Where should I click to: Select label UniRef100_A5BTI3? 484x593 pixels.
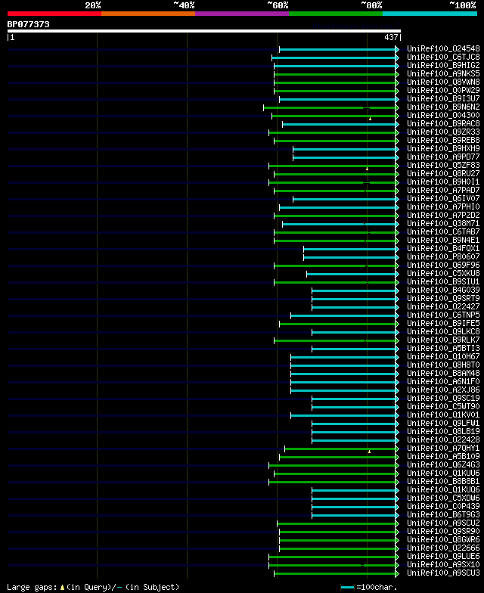click(x=443, y=348)
